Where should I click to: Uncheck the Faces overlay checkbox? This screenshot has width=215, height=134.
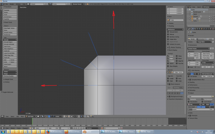[x=168, y=56]
